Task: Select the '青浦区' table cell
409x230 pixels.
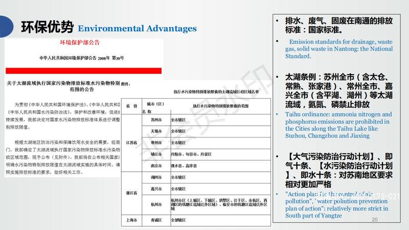Action: 156,220
